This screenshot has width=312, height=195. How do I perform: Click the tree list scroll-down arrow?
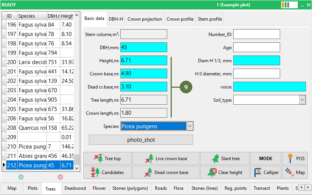[x=77, y=168]
